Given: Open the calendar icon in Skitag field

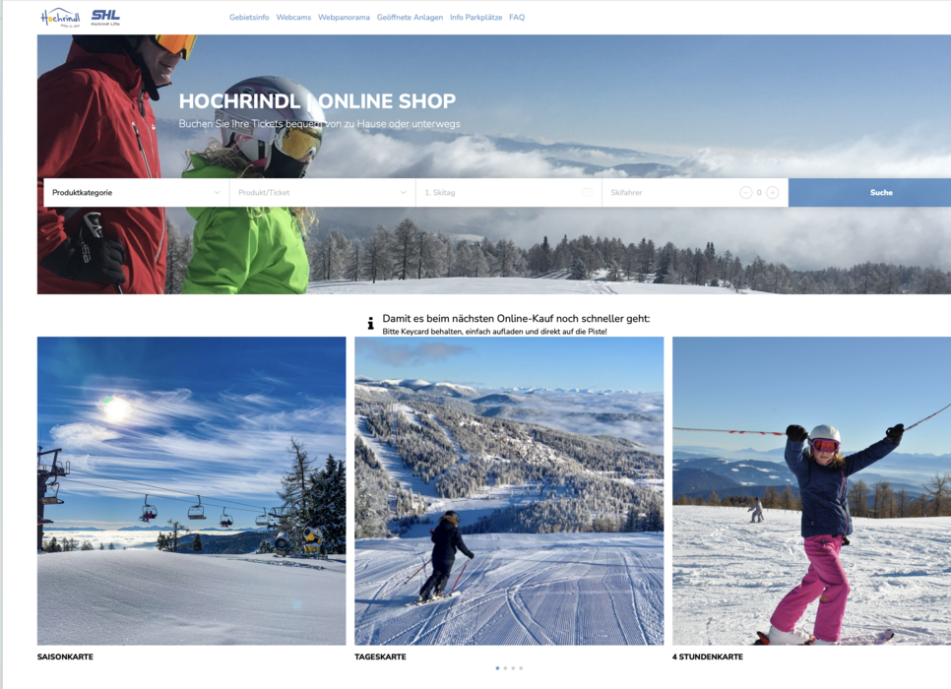Looking at the screenshot, I should click(x=587, y=192).
